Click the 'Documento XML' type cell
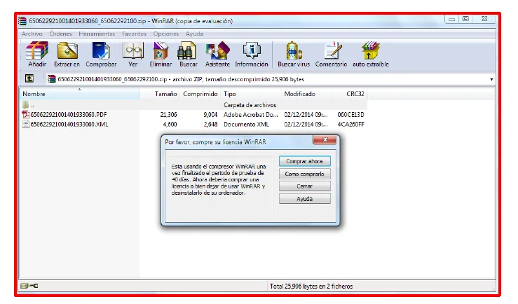 [247, 125]
